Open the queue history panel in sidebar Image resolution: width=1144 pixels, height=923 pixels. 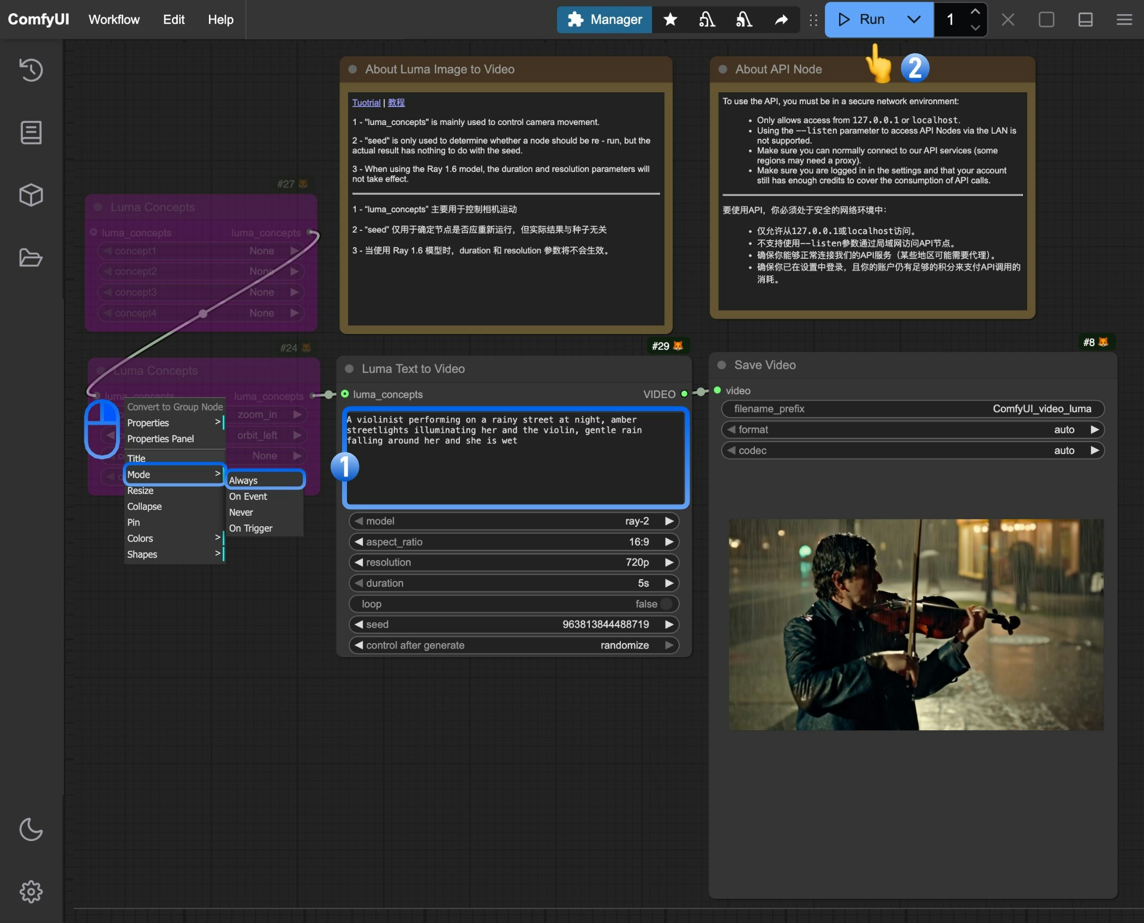(31, 70)
